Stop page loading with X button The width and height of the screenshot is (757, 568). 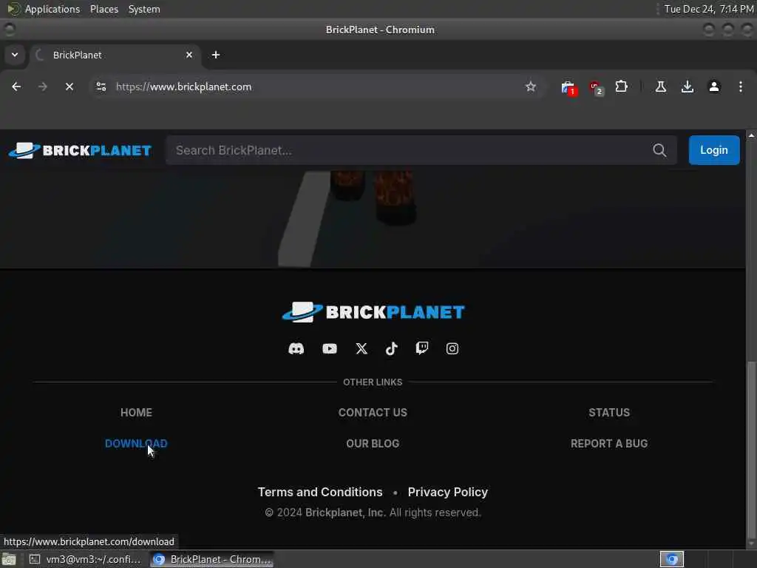pyautogui.click(x=69, y=87)
